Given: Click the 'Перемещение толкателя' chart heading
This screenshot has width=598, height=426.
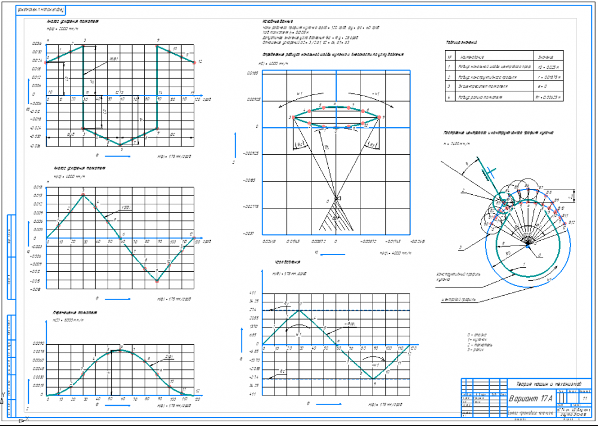Looking at the screenshot, I should coord(75,312).
